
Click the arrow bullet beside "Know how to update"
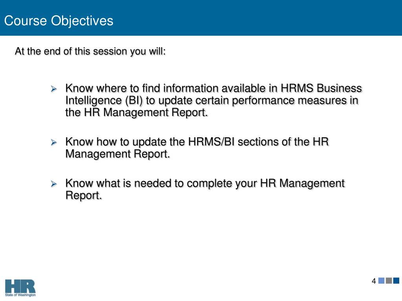tap(54, 142)
